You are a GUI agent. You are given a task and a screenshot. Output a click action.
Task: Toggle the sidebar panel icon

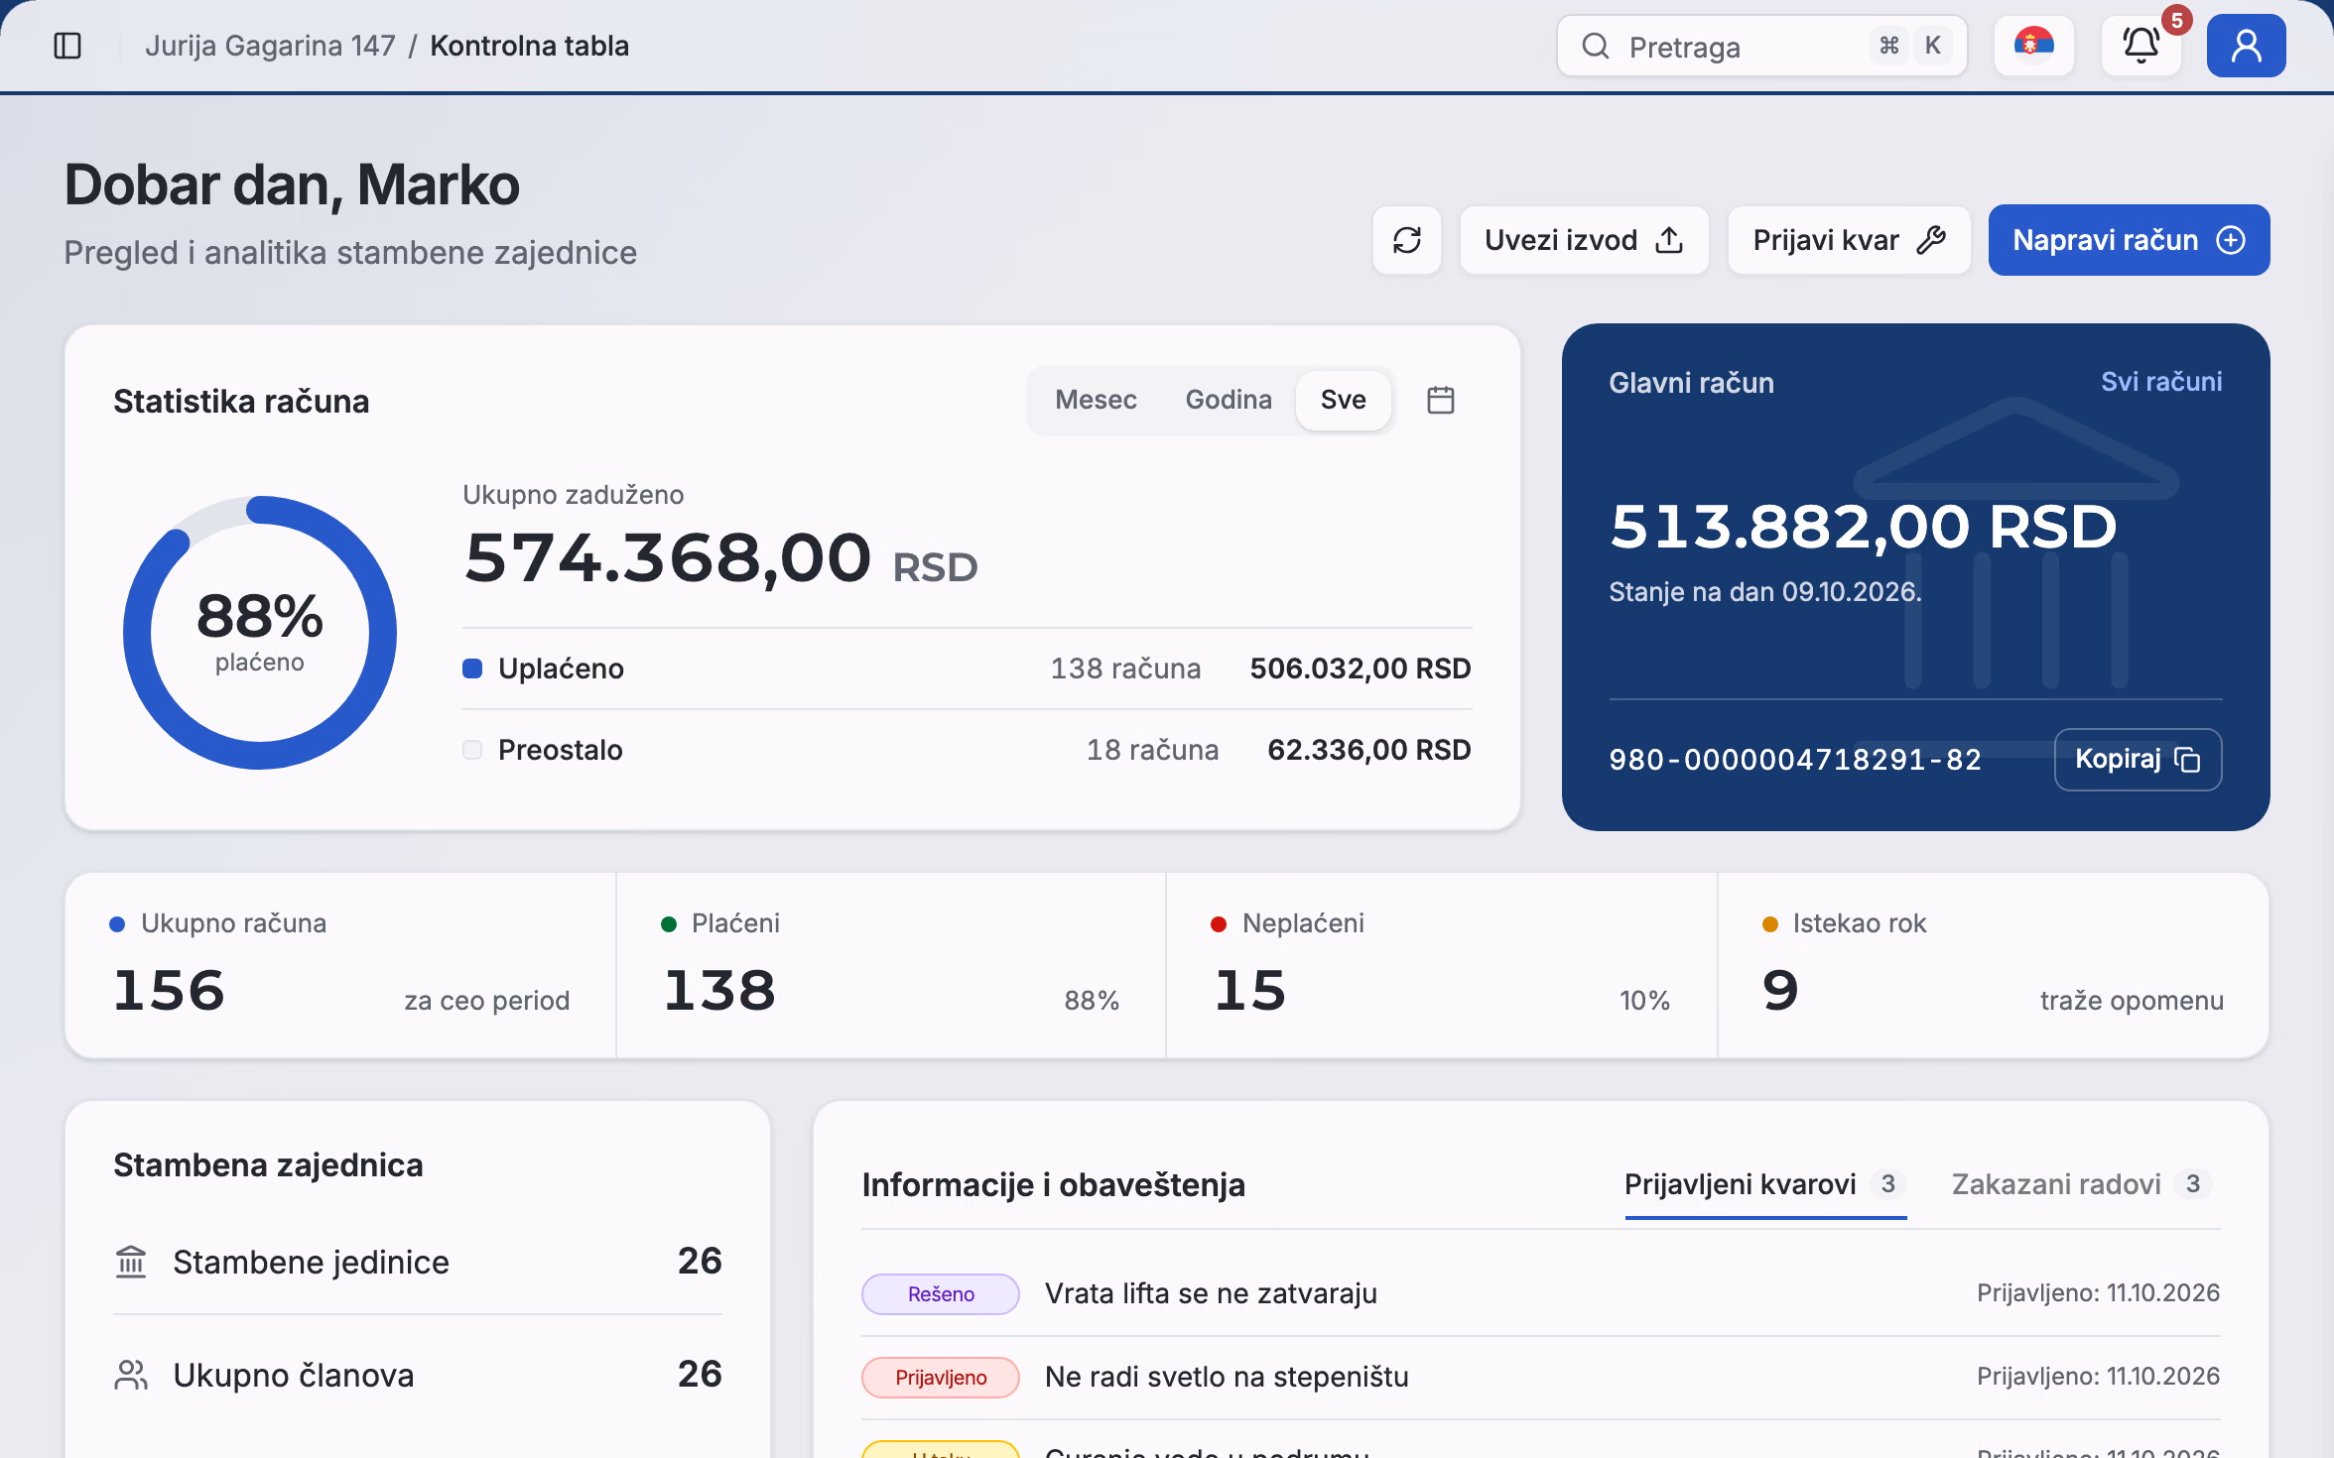point(67,46)
